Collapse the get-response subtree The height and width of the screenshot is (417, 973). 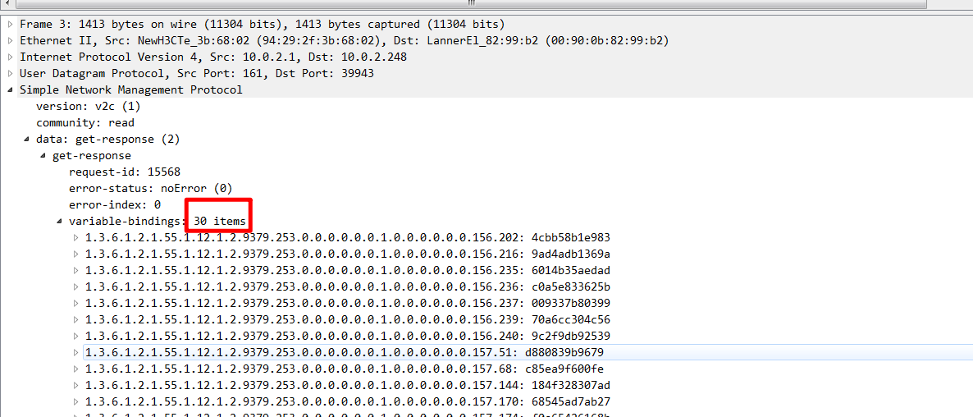(x=43, y=156)
